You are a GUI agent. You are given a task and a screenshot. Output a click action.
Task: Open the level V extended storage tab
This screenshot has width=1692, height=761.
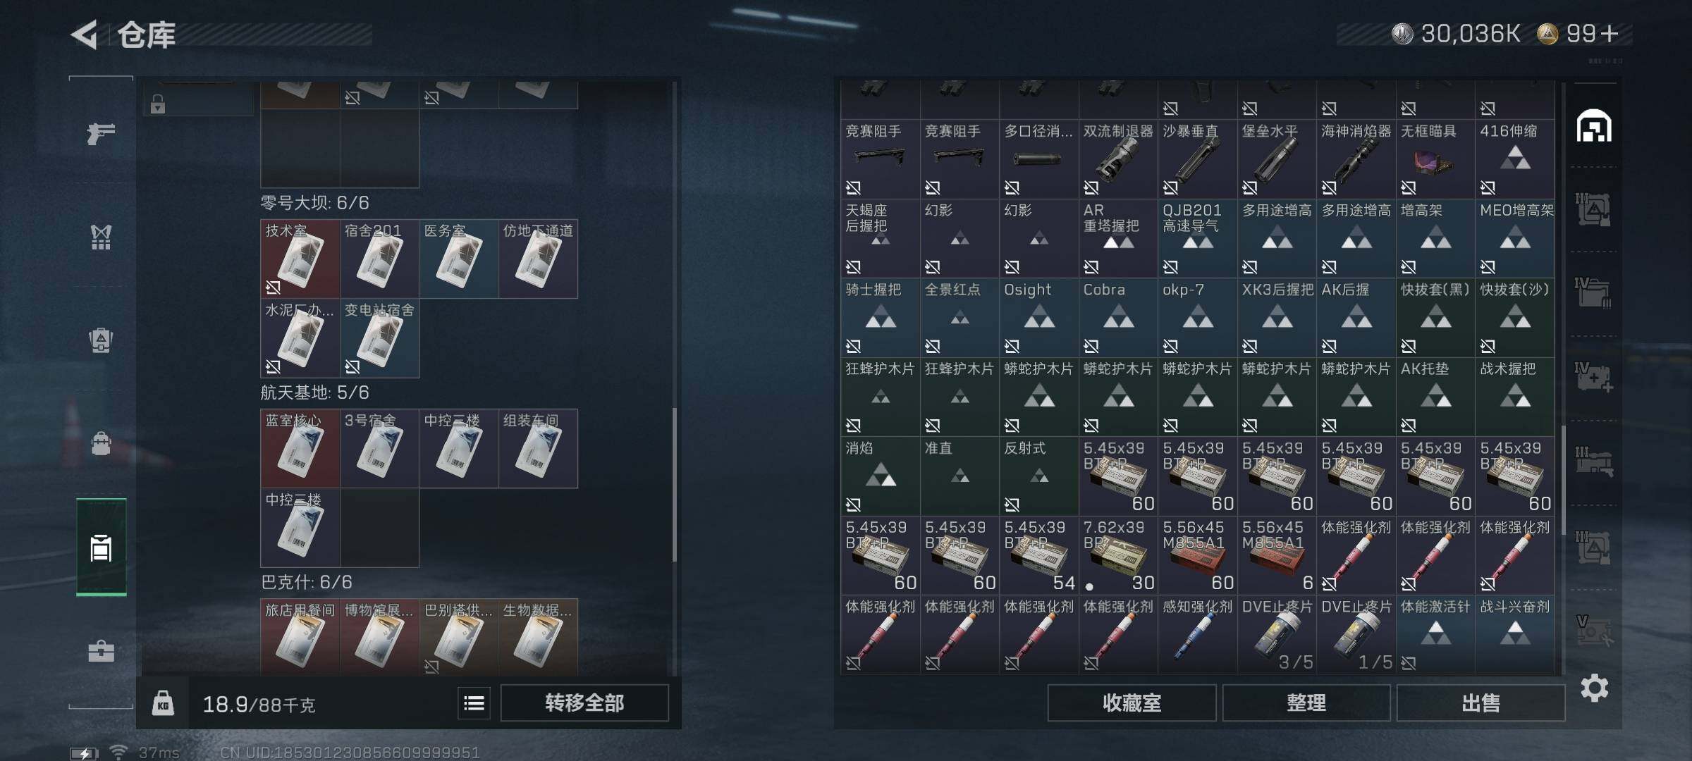click(1594, 631)
